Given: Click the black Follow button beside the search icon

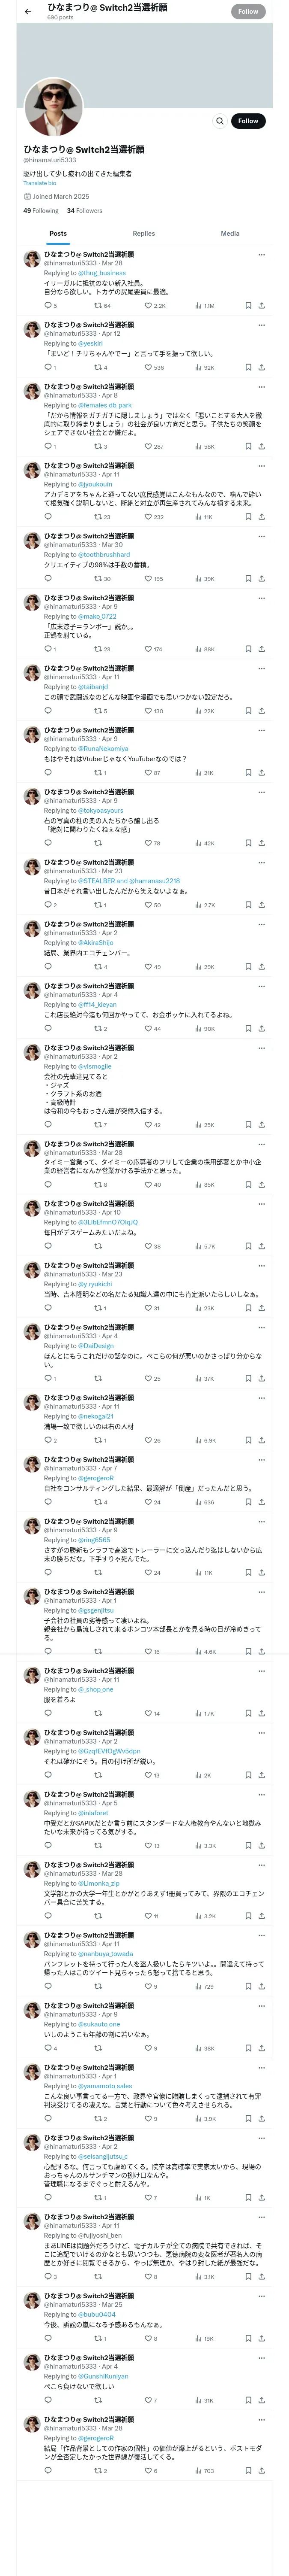Looking at the screenshot, I should tap(248, 121).
